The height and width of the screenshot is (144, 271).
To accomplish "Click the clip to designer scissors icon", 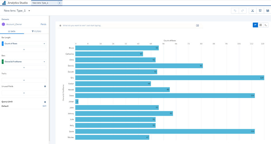I will [252, 11].
